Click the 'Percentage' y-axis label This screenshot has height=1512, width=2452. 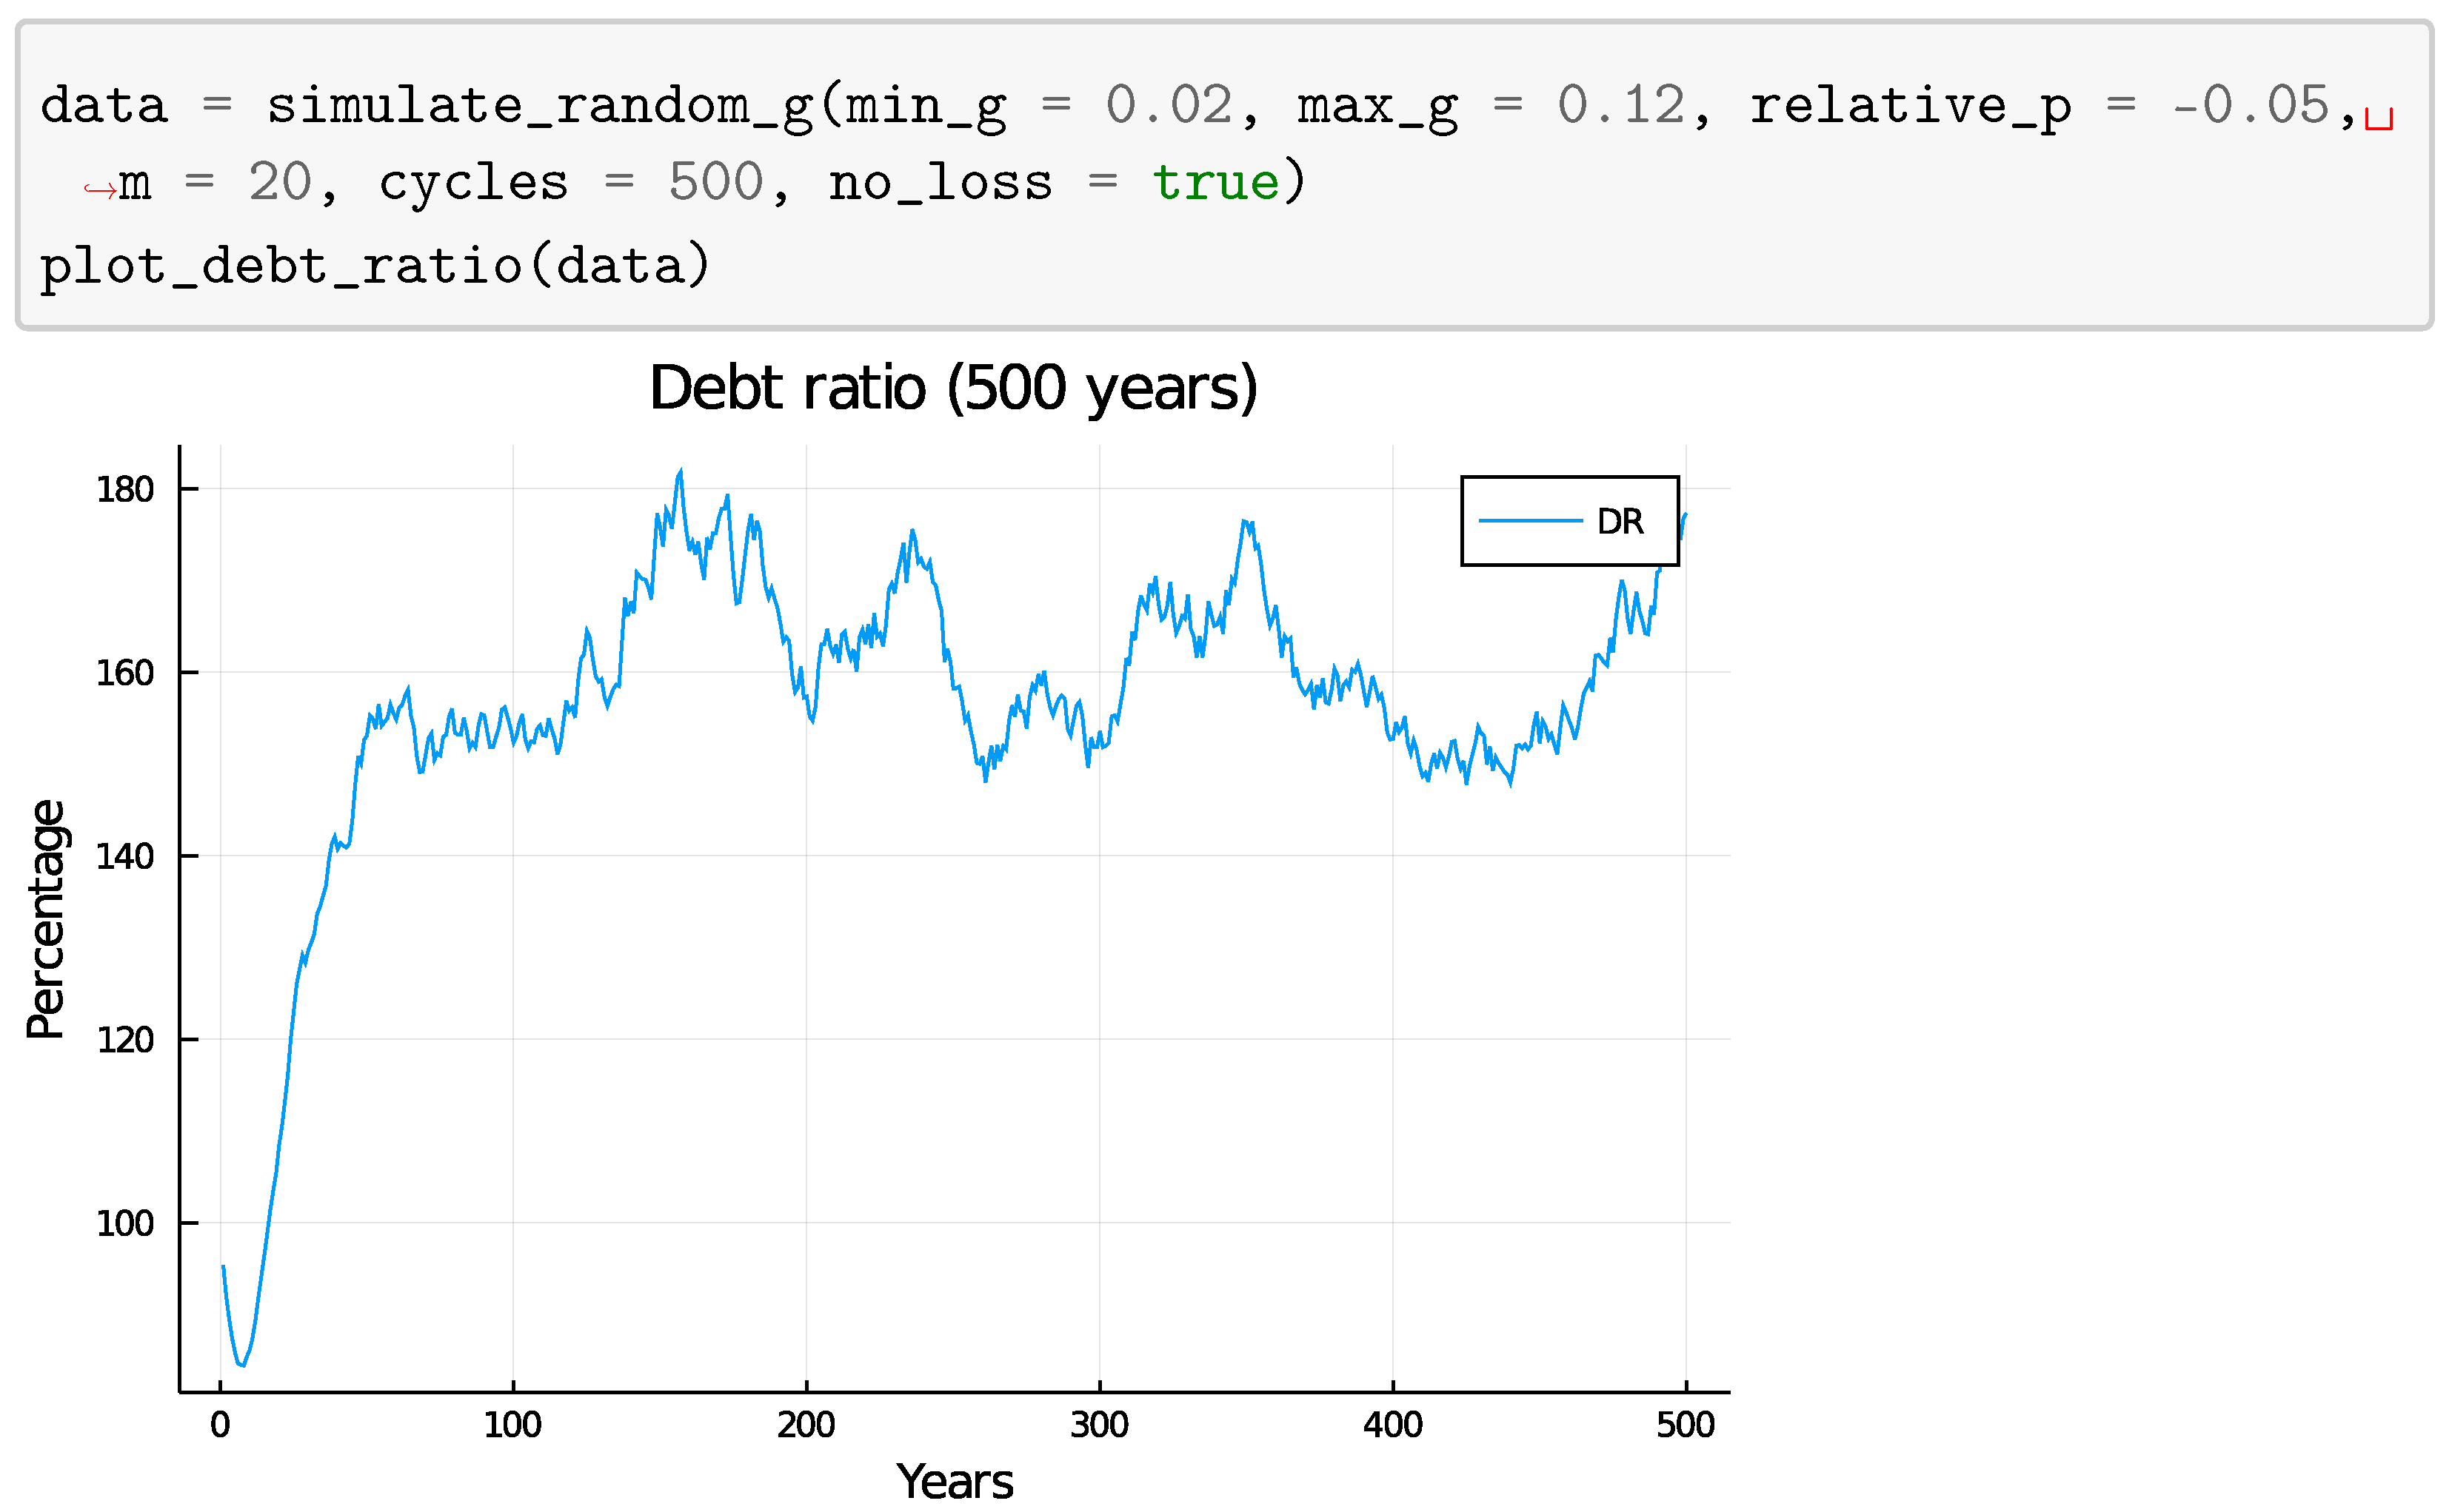46,919
